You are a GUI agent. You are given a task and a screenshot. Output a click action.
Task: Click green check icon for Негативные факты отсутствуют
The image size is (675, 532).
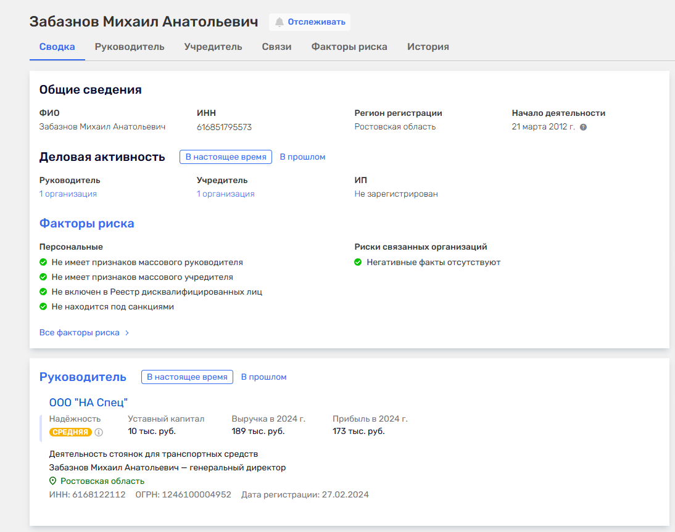pos(358,262)
